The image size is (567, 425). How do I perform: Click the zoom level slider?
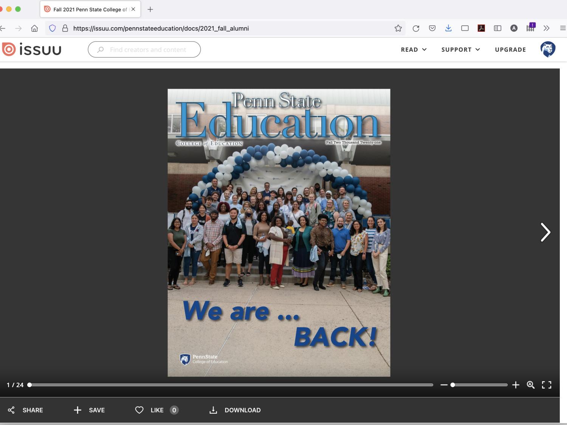tap(480, 385)
